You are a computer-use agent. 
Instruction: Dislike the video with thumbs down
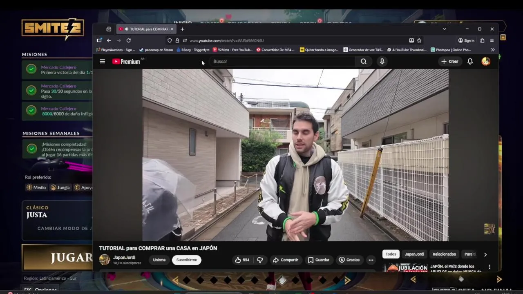click(260, 260)
